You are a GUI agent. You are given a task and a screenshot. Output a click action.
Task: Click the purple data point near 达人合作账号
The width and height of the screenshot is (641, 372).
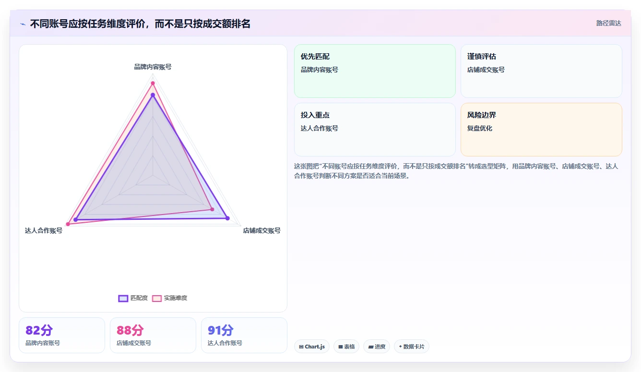pyautogui.click(x=75, y=220)
